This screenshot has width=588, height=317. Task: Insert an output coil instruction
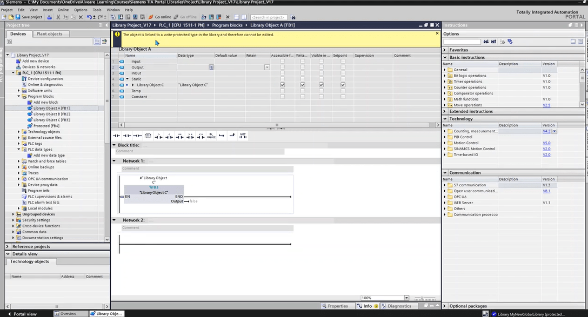point(137,136)
